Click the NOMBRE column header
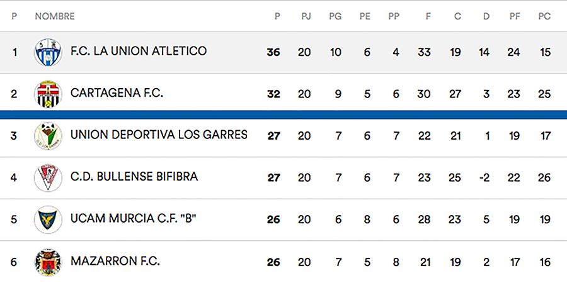 pyautogui.click(x=55, y=16)
